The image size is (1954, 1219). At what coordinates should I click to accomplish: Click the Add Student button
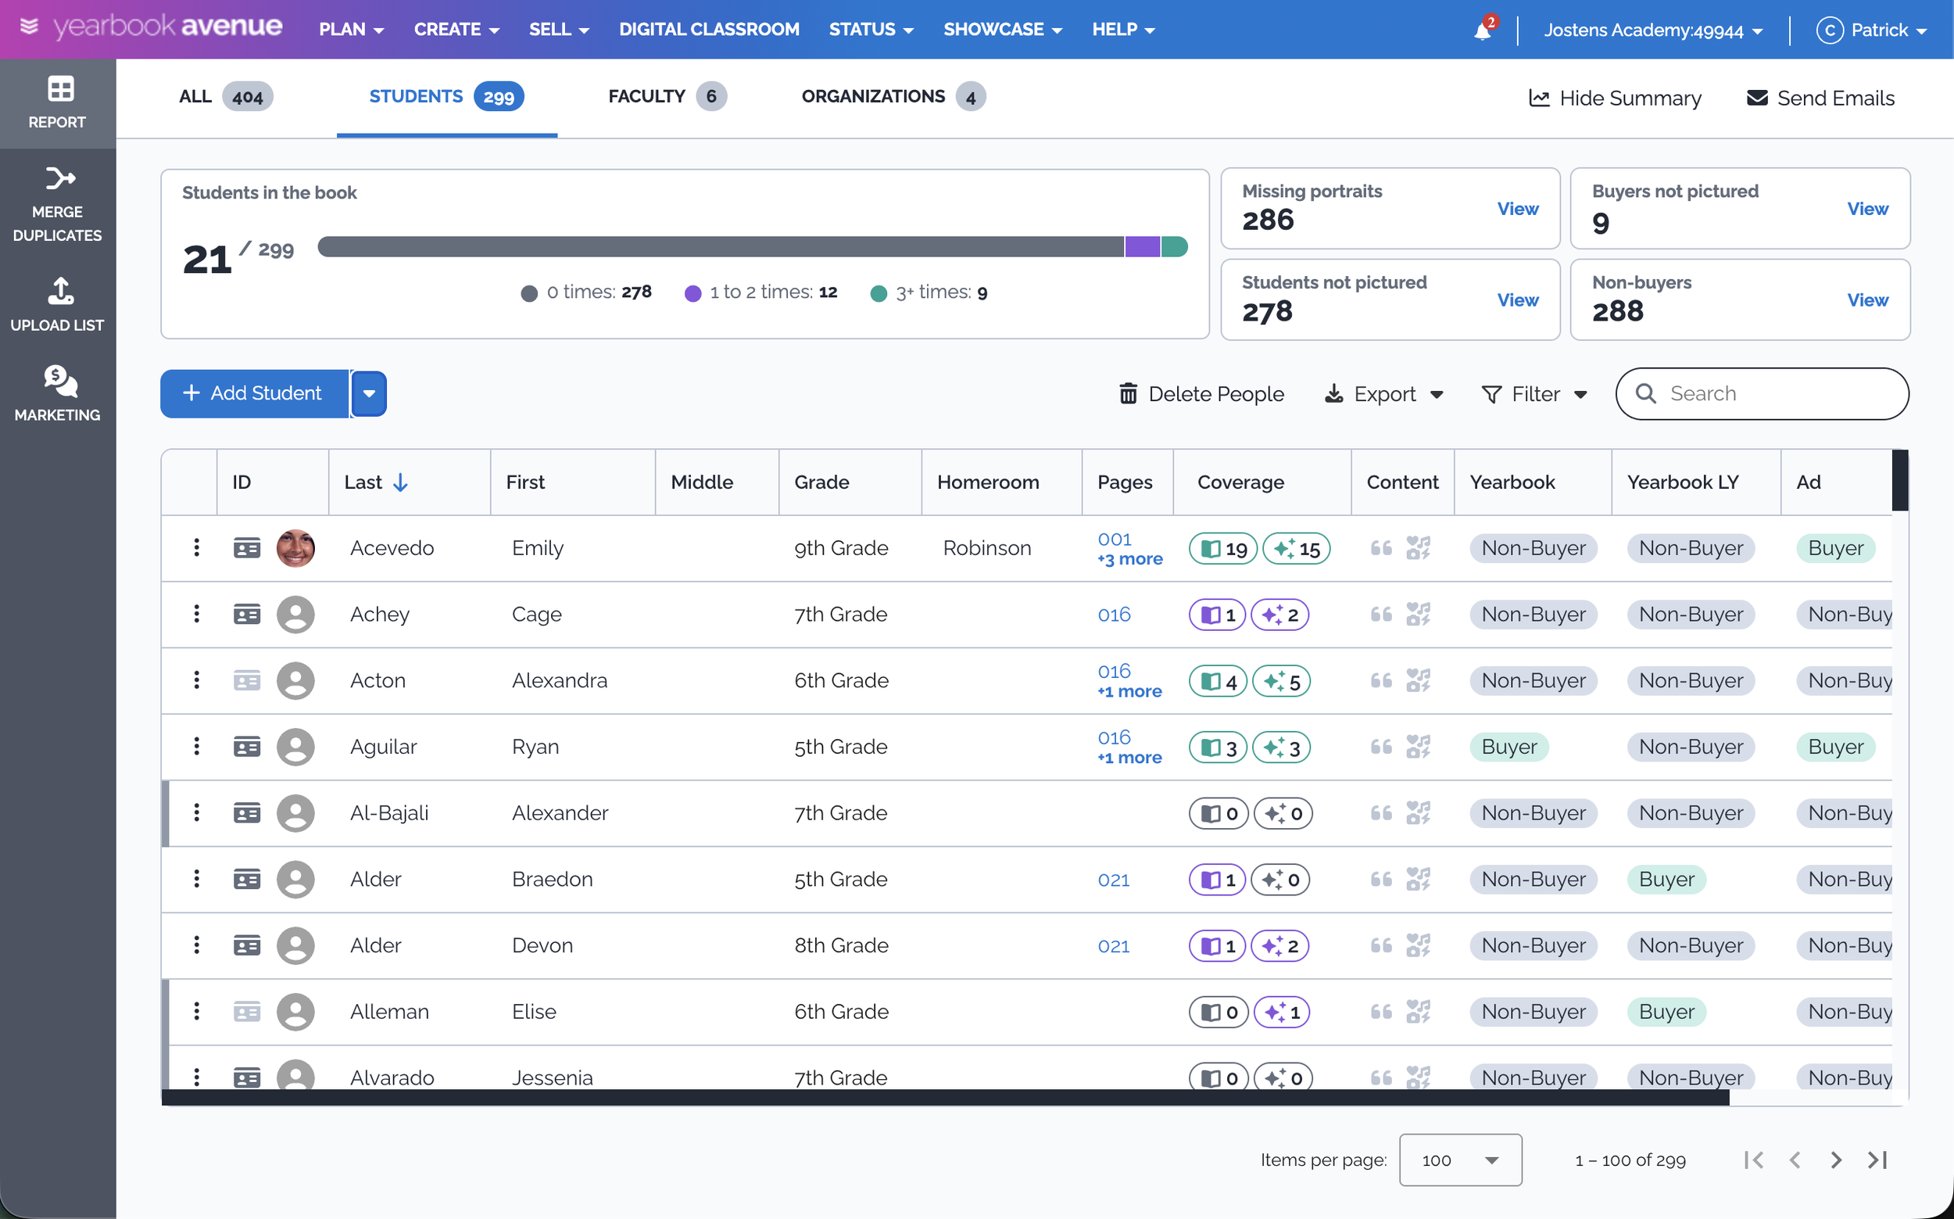tap(255, 393)
